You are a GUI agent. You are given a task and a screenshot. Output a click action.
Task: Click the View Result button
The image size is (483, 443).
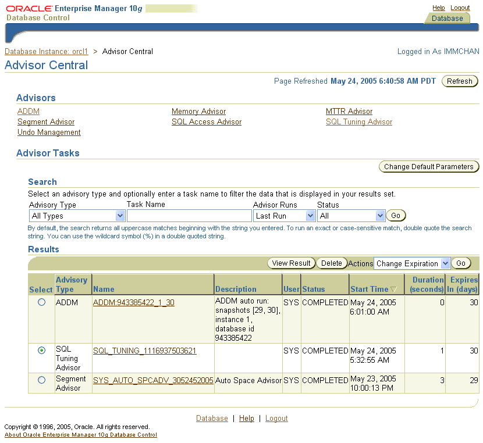pyautogui.click(x=291, y=263)
